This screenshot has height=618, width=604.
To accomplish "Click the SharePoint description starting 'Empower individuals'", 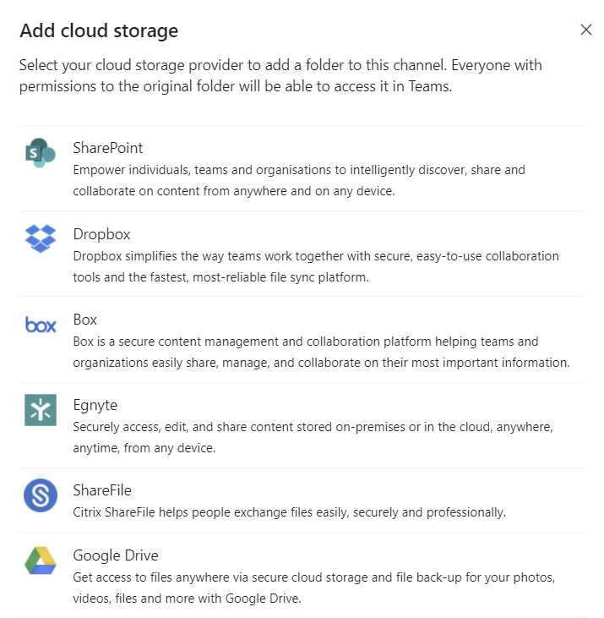I will click(299, 180).
